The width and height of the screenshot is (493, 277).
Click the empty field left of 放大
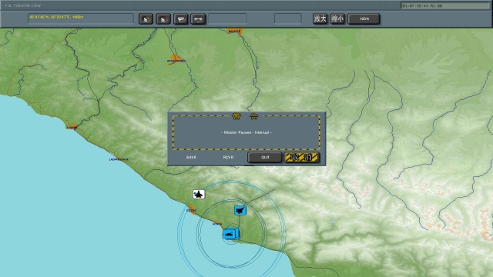tap(288, 18)
